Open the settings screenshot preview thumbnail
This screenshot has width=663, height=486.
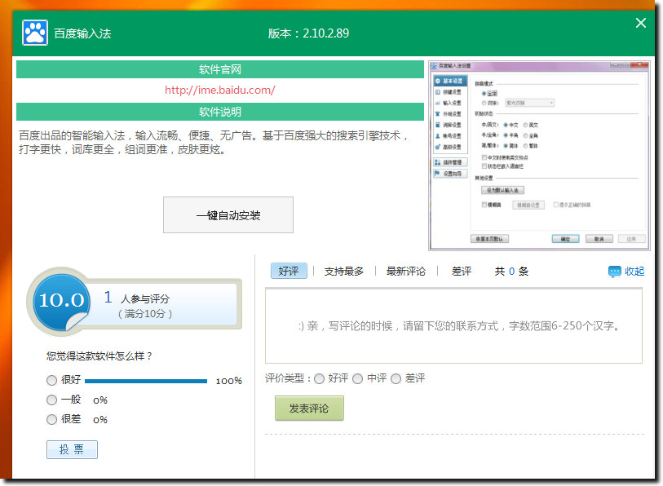[x=539, y=156]
